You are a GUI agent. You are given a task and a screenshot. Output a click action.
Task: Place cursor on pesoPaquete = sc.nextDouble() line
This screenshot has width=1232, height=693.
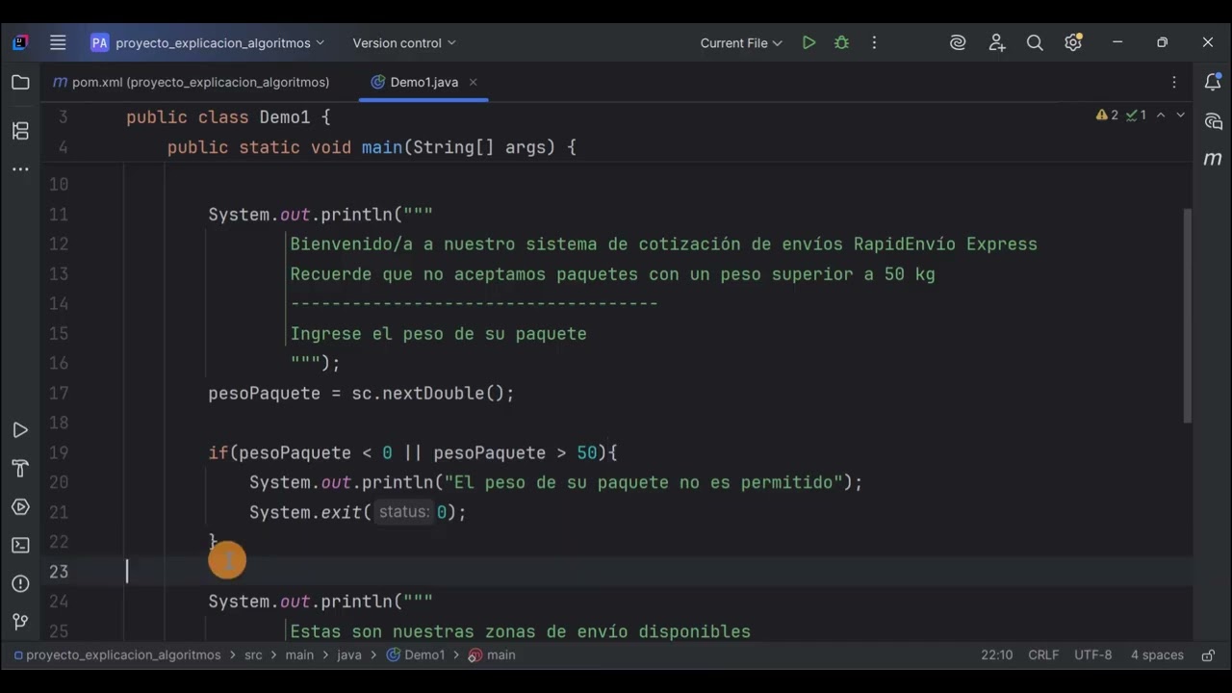coord(361,394)
